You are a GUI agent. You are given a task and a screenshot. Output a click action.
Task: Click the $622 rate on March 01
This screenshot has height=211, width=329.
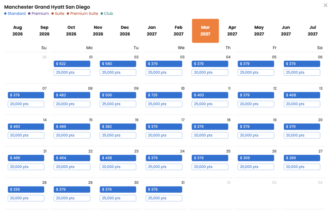pos(72,64)
